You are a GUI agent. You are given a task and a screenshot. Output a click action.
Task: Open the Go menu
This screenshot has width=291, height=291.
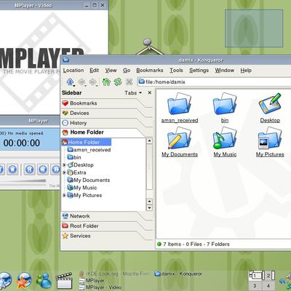pyautogui.click(x=127, y=71)
